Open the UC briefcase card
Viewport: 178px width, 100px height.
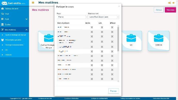131,41
